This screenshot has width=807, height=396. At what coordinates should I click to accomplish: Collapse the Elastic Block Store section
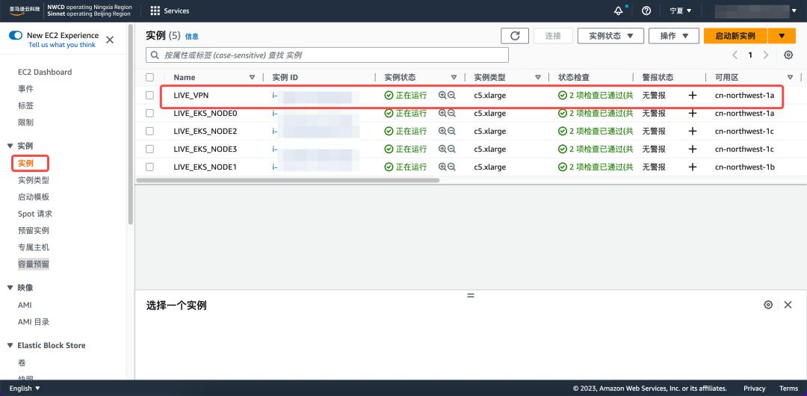click(10, 345)
